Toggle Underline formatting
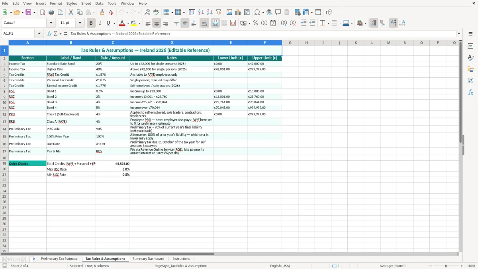Image resolution: width=478 pixels, height=269 pixels. [x=108, y=23]
